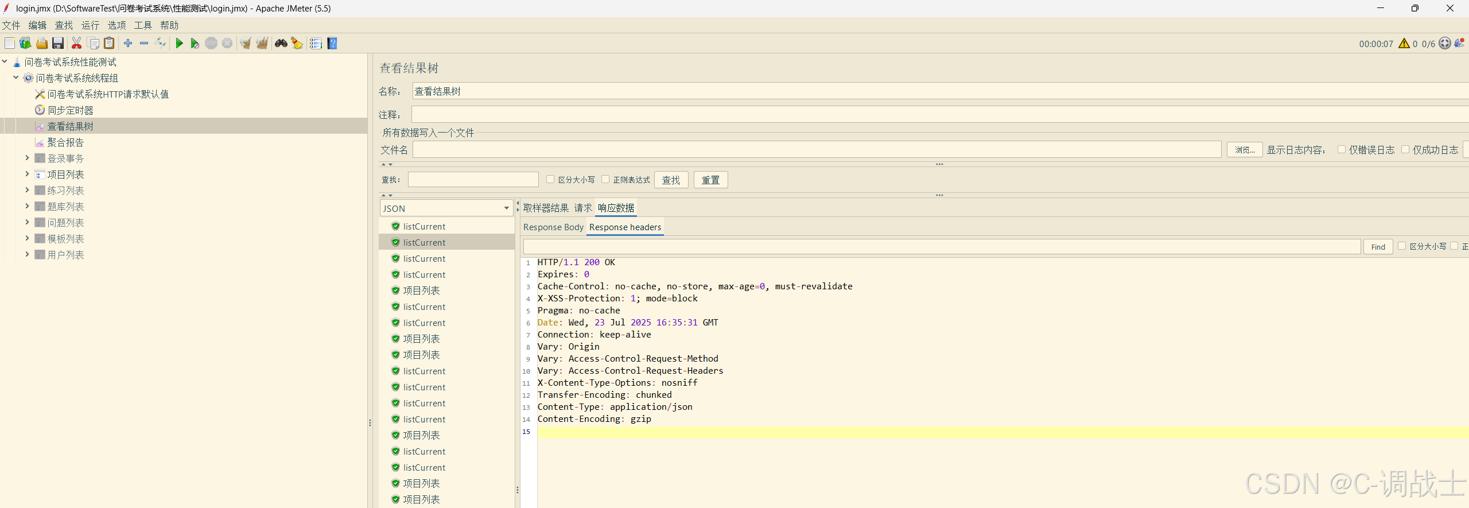
Task: Click the 查找 search button
Action: click(x=671, y=180)
